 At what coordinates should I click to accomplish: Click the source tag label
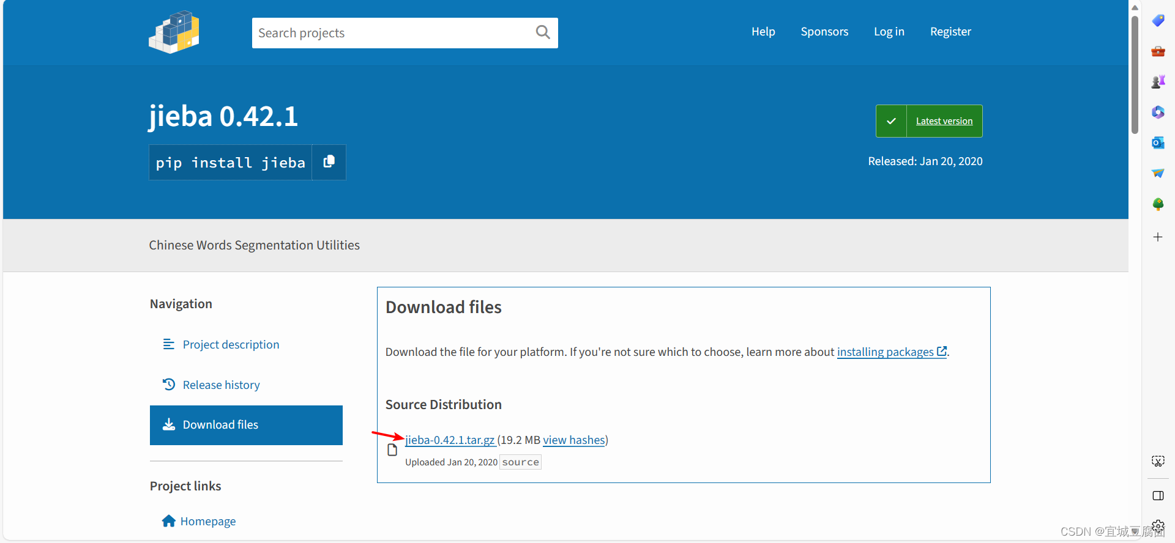pos(521,462)
